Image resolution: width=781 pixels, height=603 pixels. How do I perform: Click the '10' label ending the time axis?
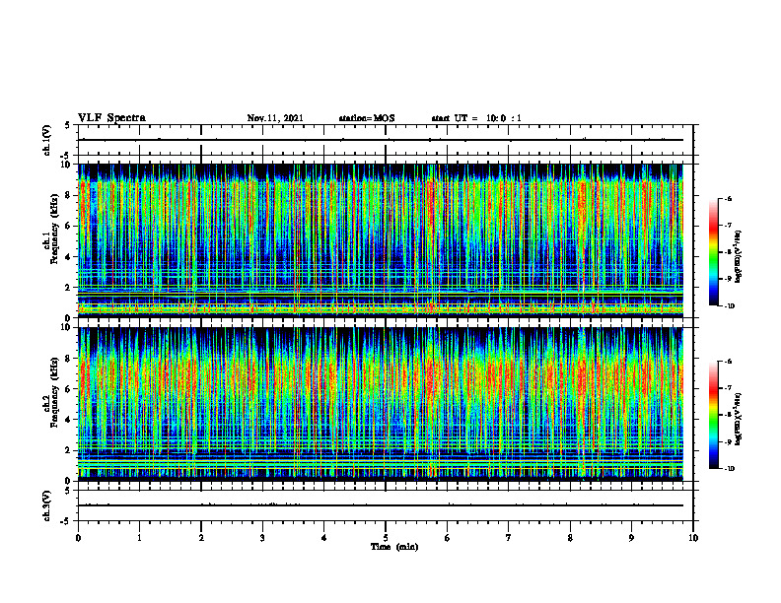click(693, 538)
